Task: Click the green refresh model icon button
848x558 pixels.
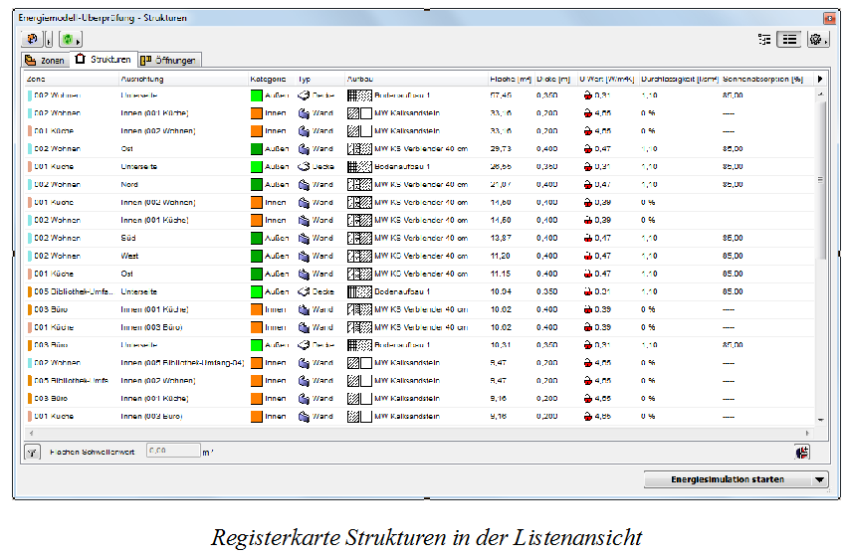Action: [x=71, y=39]
